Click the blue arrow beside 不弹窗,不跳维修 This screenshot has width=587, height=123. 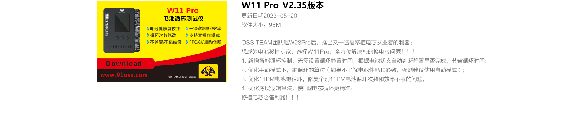click(148, 42)
